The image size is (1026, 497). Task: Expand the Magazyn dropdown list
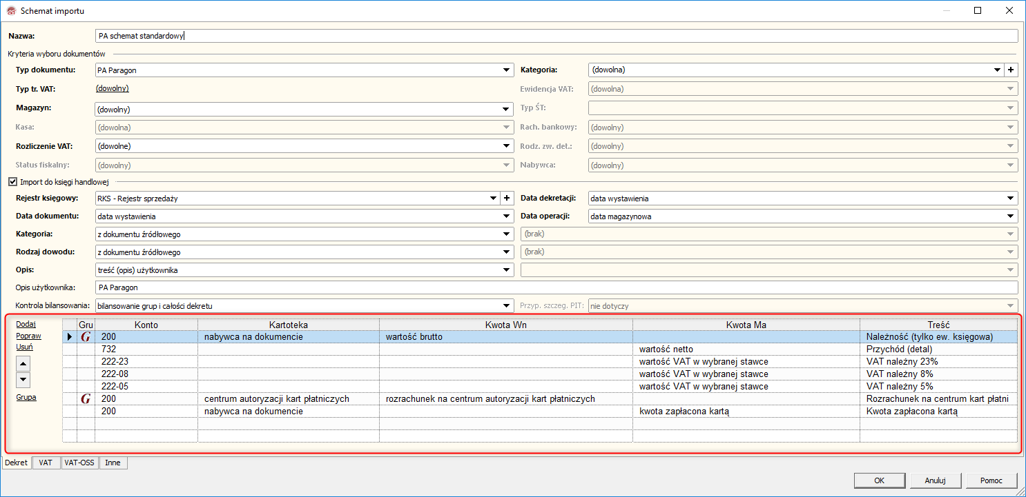[x=506, y=109]
